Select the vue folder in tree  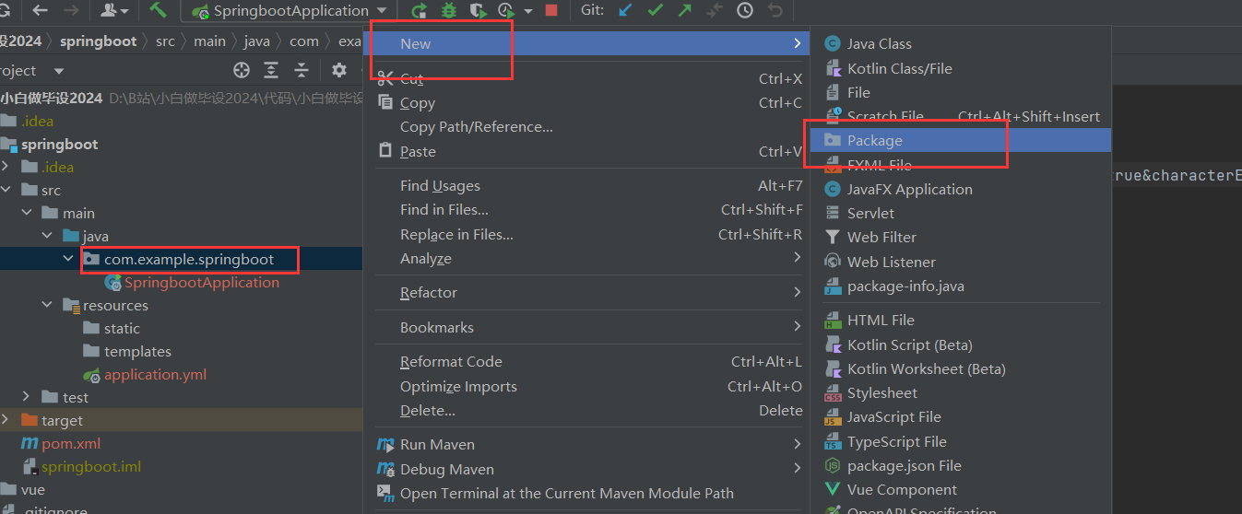[33, 489]
